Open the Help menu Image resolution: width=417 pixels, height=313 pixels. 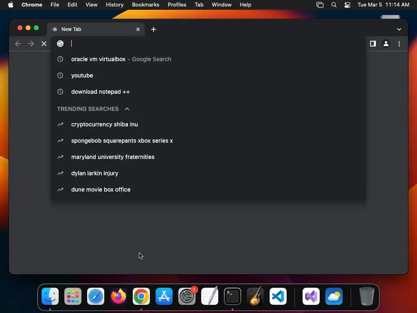tap(245, 5)
